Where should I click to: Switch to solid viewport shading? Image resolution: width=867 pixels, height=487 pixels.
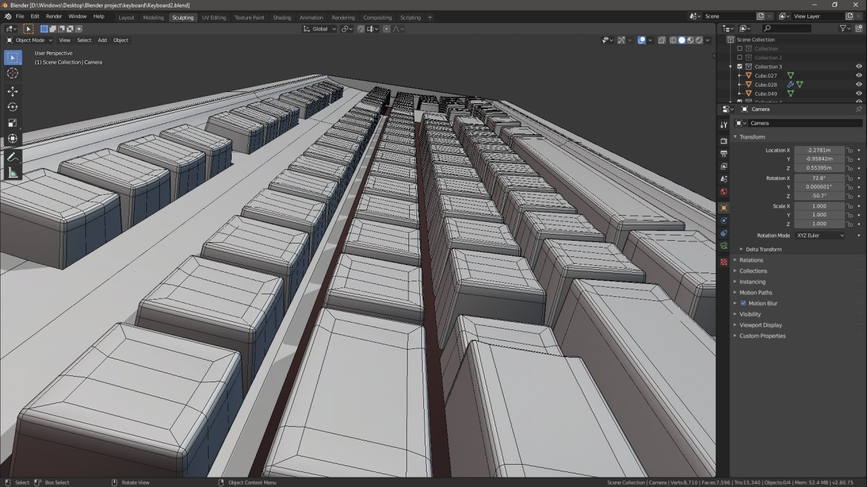682,40
